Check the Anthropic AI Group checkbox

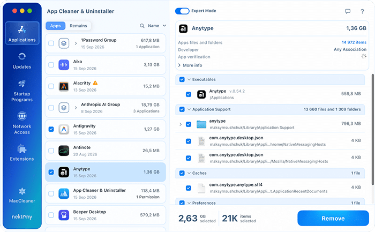(x=51, y=108)
